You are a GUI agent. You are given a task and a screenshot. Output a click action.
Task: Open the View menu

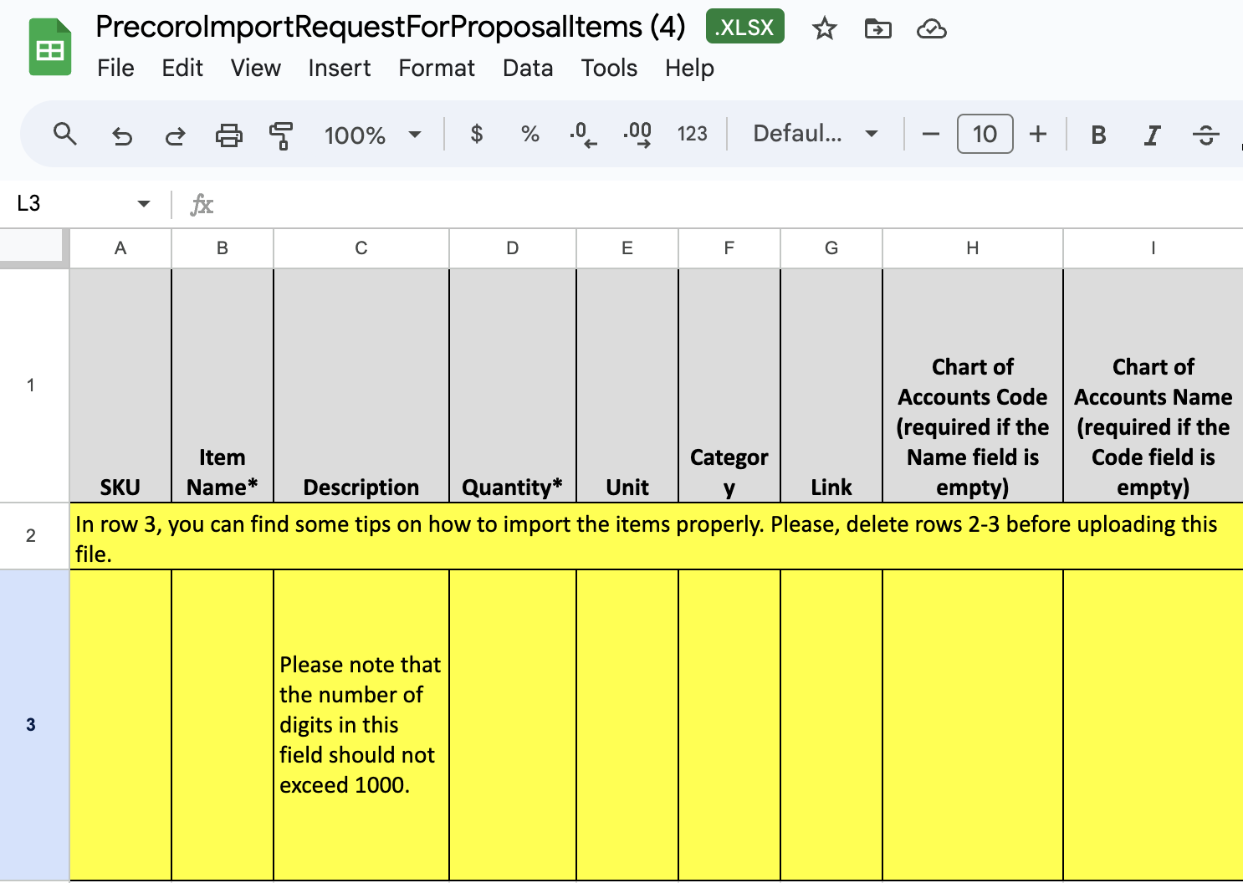coord(255,68)
